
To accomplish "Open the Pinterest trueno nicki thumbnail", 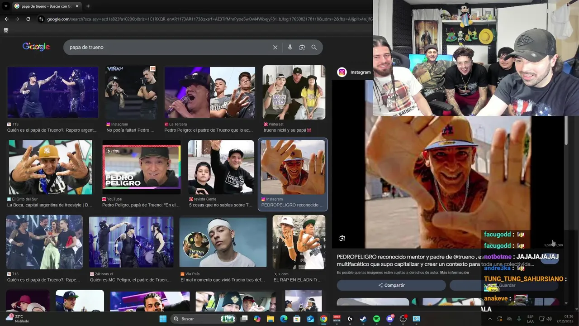I will point(294,92).
